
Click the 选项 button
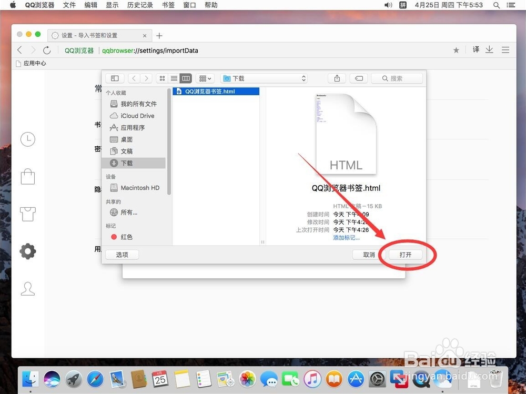pos(122,255)
